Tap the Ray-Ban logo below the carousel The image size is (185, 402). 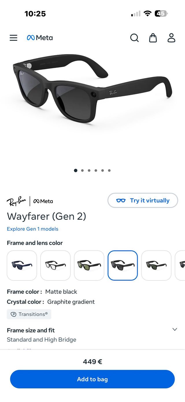click(16, 201)
